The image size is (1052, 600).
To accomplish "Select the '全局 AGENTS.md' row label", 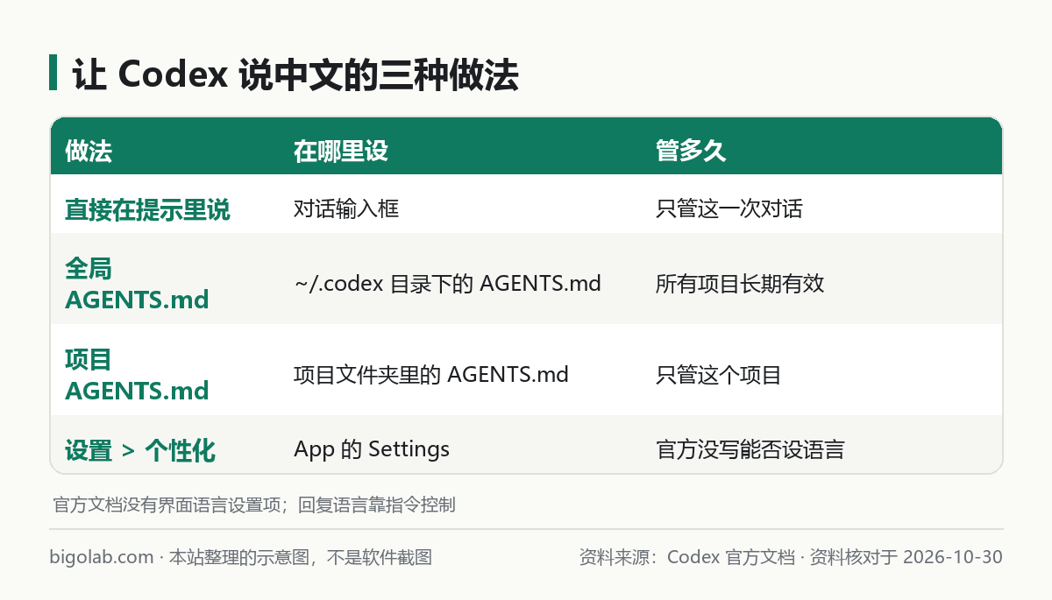I will (137, 284).
